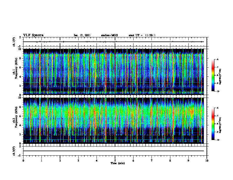Click the time axis tick label "8"
233x180 pixels.
(x=170, y=161)
